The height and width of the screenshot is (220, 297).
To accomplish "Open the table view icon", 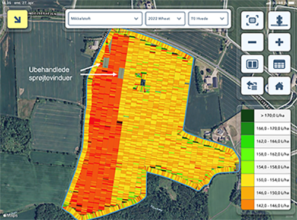I will 279,64.
